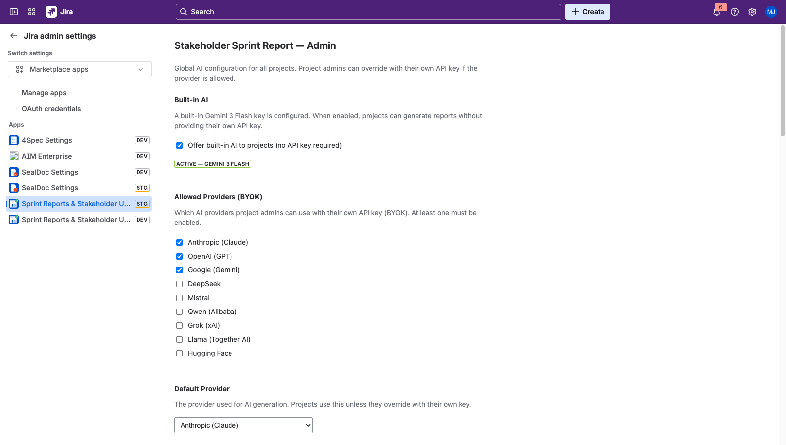Click the SealDoc Settings DEV app icon
786x445 pixels.
point(14,172)
